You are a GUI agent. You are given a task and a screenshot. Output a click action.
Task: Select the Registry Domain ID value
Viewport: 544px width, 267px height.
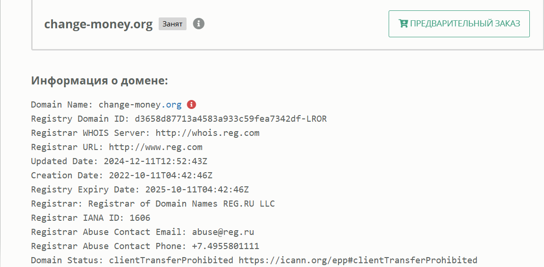coord(231,119)
